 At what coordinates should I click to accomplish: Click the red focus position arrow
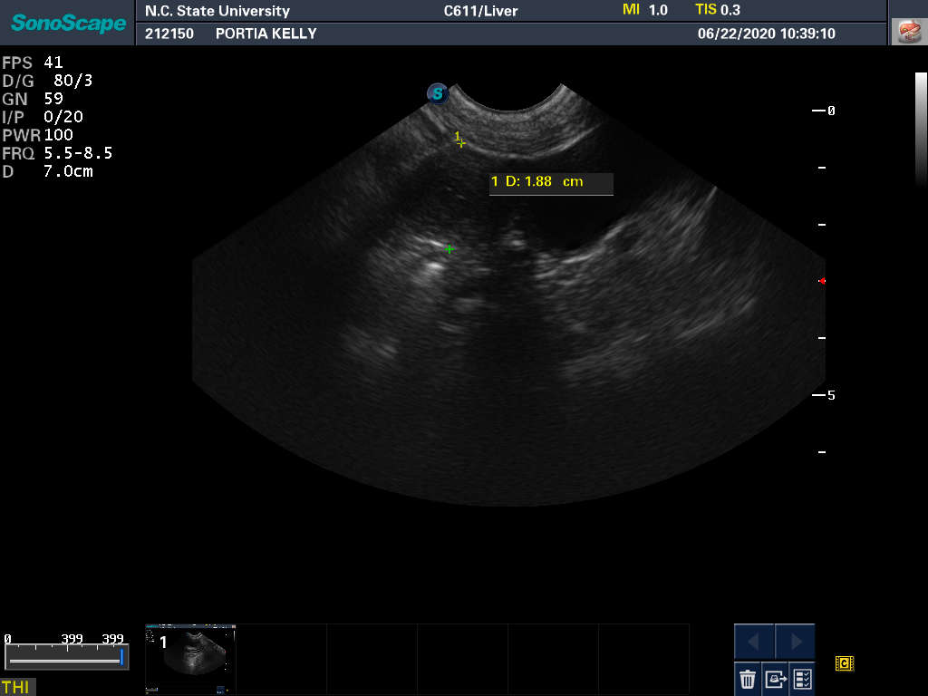click(x=822, y=281)
